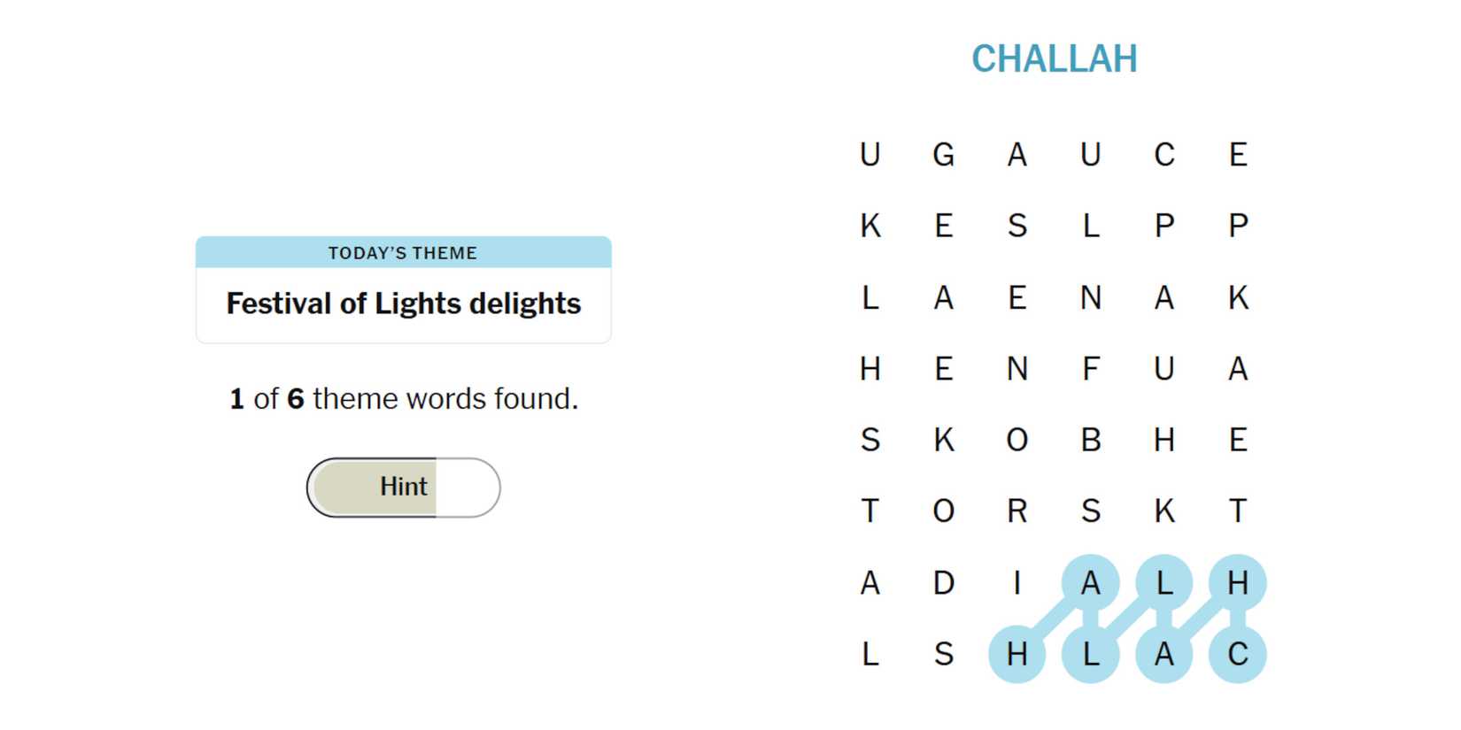Click the CHALLAH word title
The height and width of the screenshot is (730, 1461).
click(x=1054, y=59)
